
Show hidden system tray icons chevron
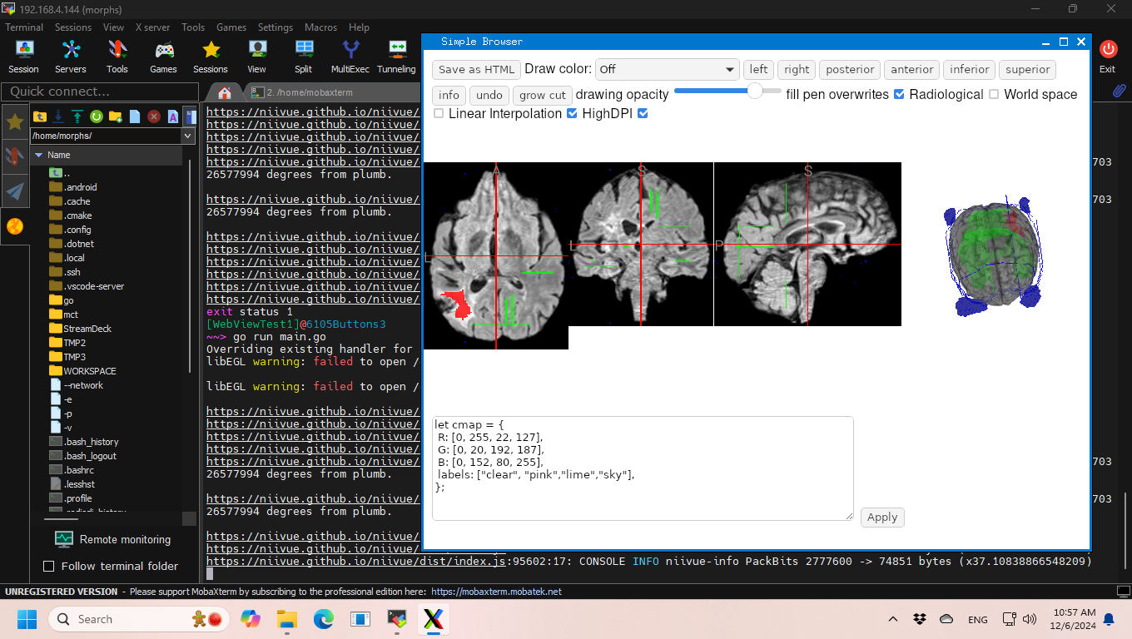[893, 619]
